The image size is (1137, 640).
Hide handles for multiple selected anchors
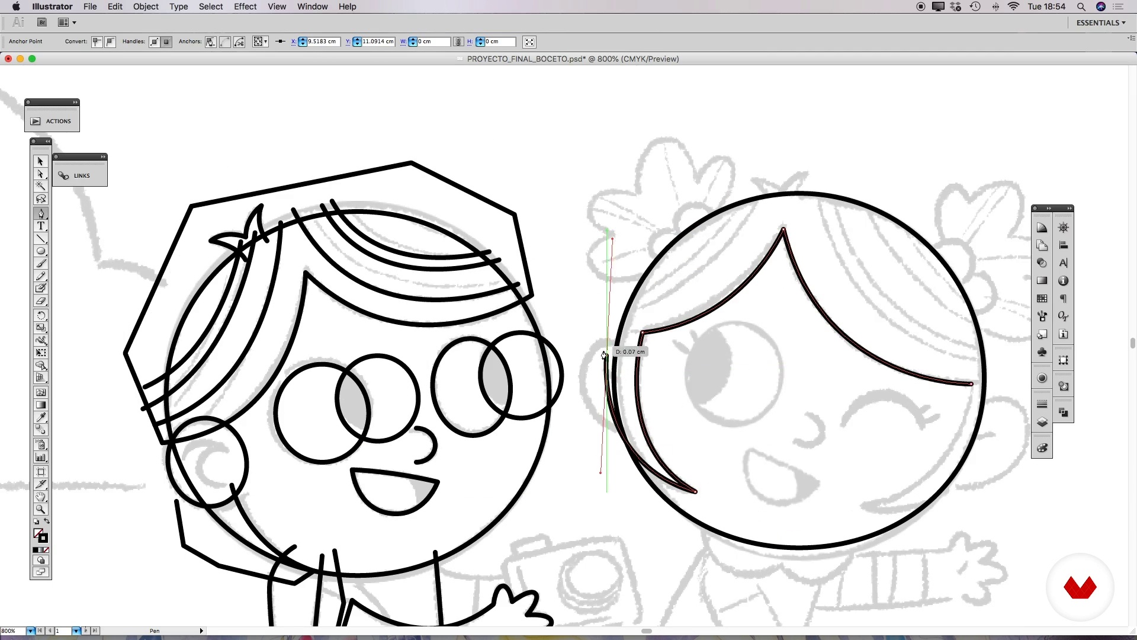tap(166, 41)
